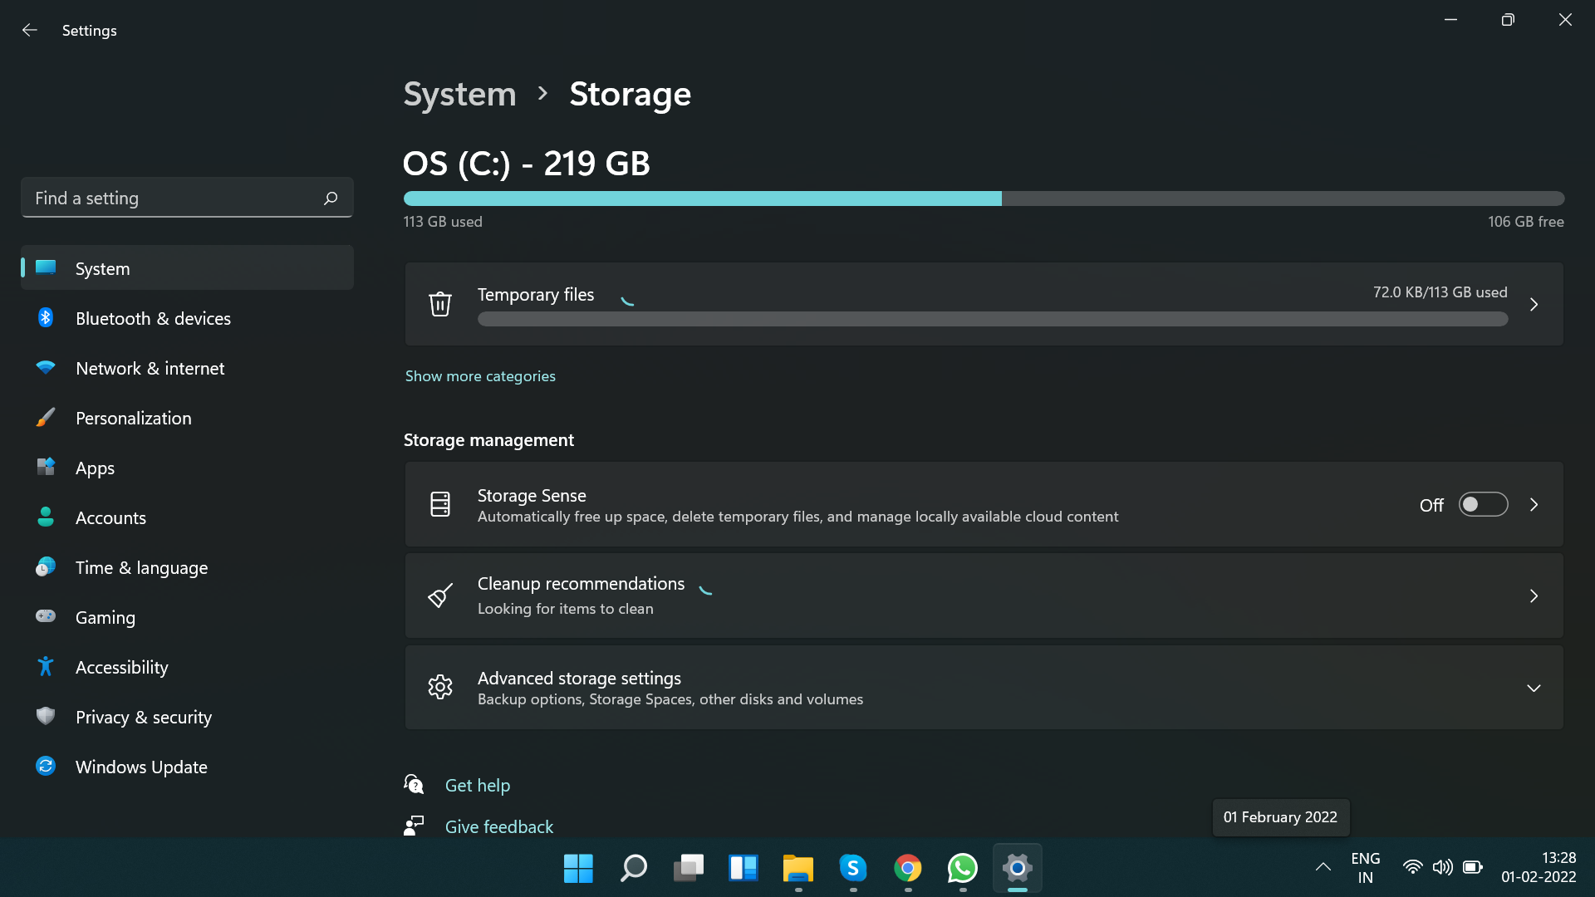
Task: Click the OS (C:) storage usage bar
Action: pyautogui.click(x=984, y=199)
